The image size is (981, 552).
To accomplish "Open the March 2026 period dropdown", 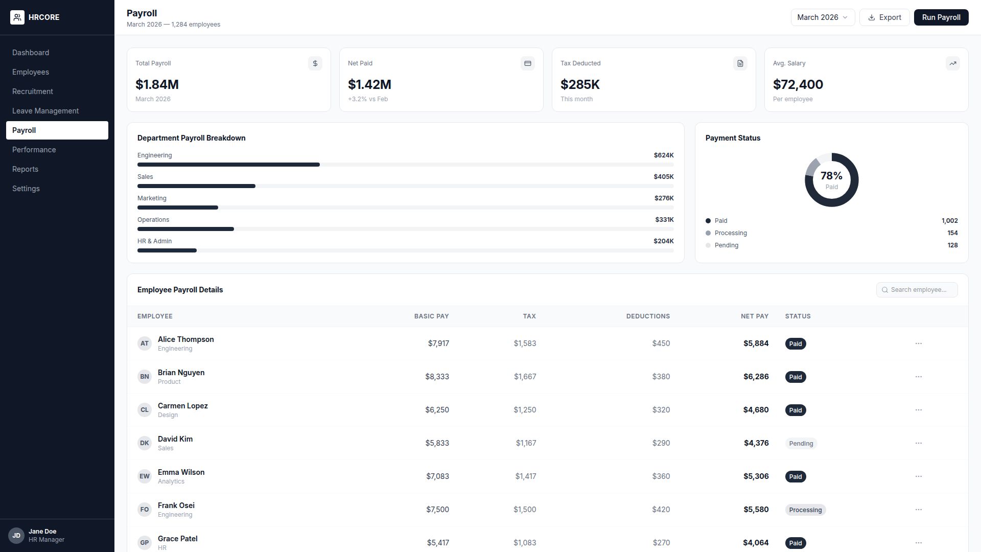I will pos(823,17).
